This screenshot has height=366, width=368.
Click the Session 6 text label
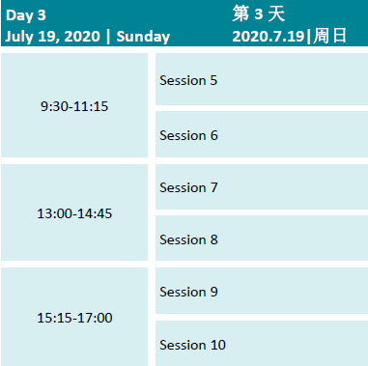point(188,135)
